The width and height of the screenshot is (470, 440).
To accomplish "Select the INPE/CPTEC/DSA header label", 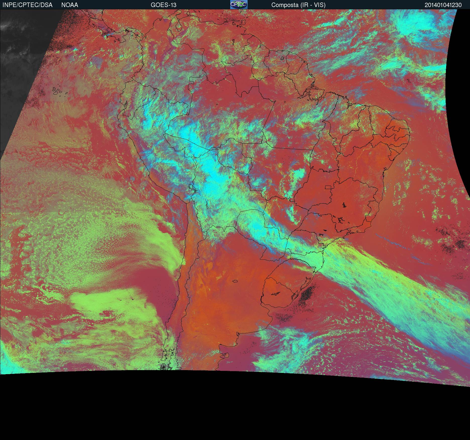I will pos(27,5).
